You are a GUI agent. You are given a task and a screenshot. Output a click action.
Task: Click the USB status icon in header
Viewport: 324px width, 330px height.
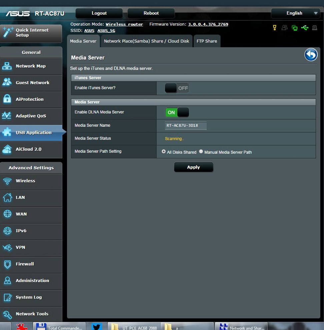click(305, 28)
